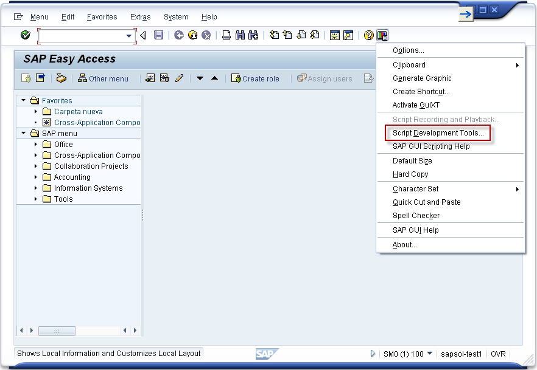Click the Delete Favorites icon
The width and height of the screenshot is (537, 370).
165,78
